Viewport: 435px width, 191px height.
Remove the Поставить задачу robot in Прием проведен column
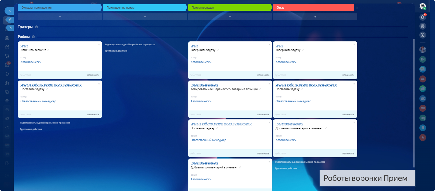tap(269, 123)
